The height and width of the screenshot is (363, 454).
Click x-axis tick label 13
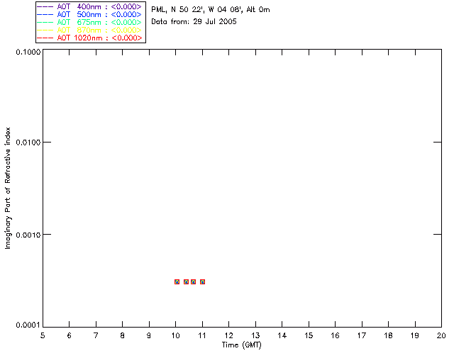point(255,335)
